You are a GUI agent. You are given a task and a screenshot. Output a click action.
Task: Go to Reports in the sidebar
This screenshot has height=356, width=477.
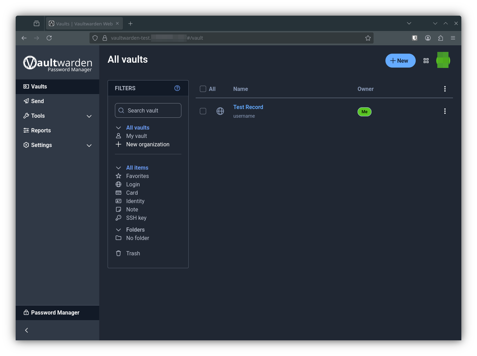point(41,130)
